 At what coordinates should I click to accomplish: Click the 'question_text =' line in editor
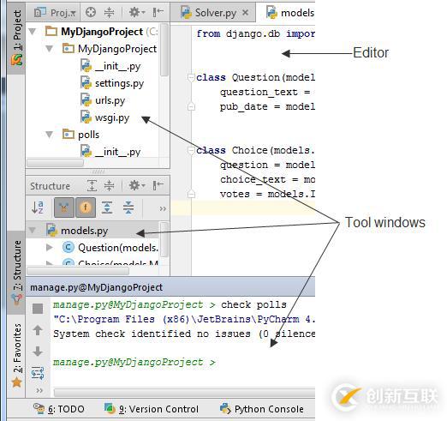click(x=265, y=92)
